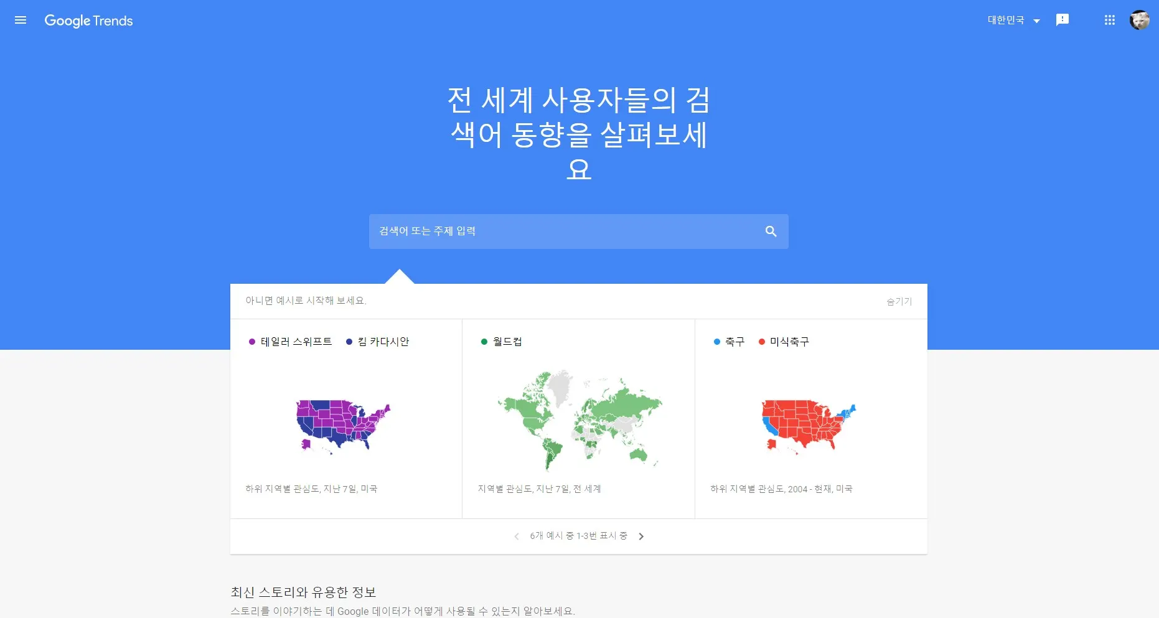Click the 지역별 관심도, 지난 7일, 전 세계 caption
Viewport: 1159px width, 618px height.
(x=540, y=489)
